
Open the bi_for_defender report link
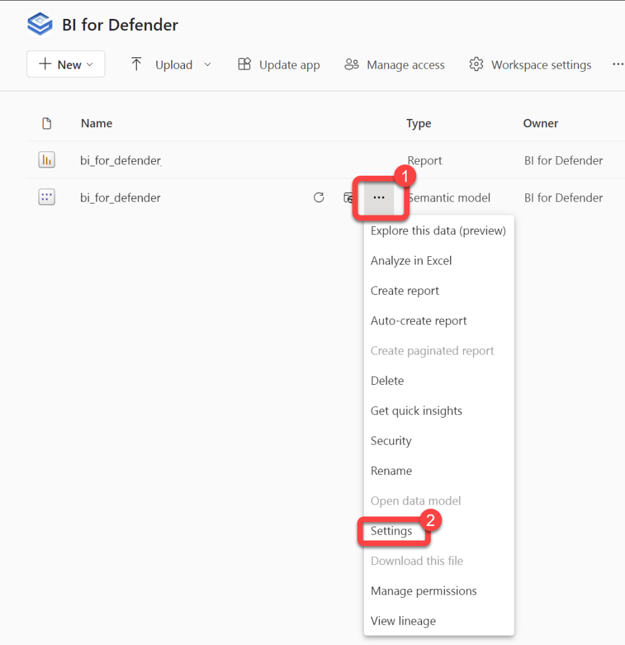click(120, 161)
